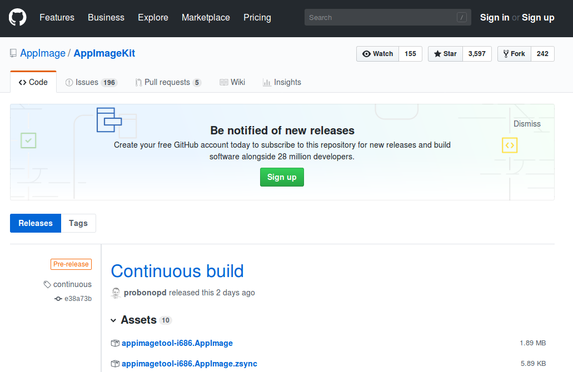Focus the GitHub search field
Viewport: 573px width, 372px height.
tap(383, 17)
